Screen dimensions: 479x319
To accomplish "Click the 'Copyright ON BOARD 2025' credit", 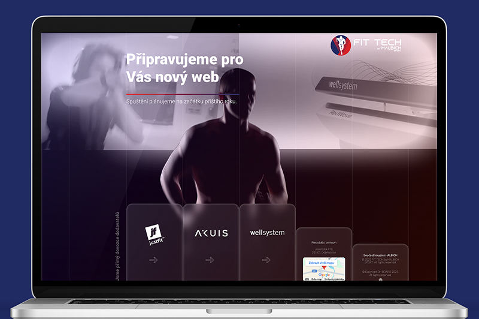I will (x=380, y=271).
